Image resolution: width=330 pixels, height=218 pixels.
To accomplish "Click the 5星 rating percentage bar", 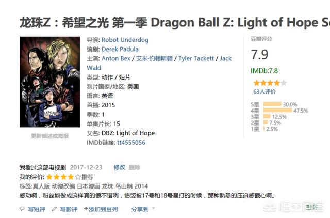I will 272,104.
